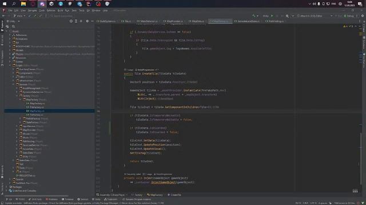This screenshot has width=366, height=205.
Task: Expand the Models folder
Action: 10,50
